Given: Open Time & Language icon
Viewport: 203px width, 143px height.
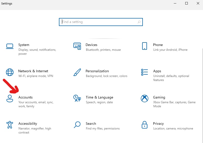Looking at the screenshot, I should coord(77,98).
